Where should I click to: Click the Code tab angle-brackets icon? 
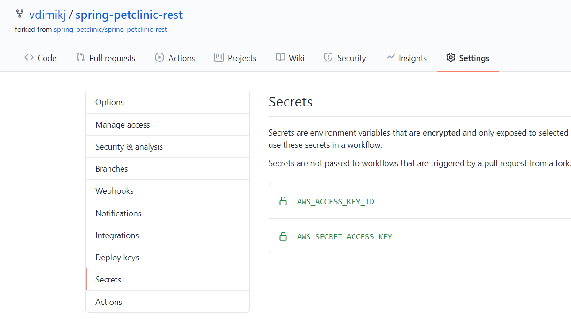[29, 58]
